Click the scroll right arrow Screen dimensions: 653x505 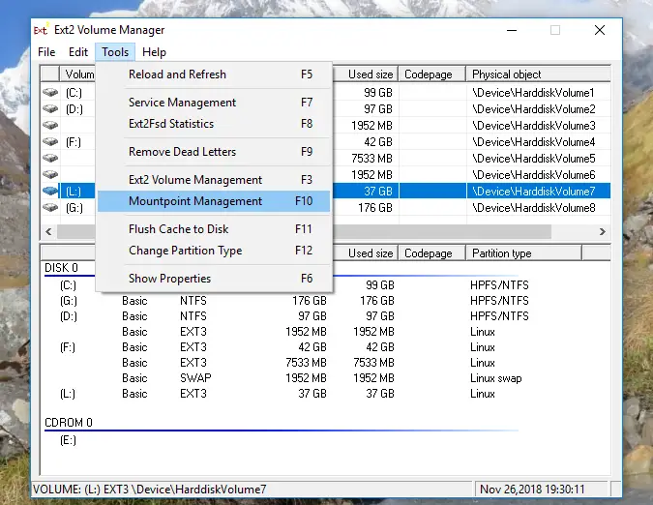click(x=602, y=231)
